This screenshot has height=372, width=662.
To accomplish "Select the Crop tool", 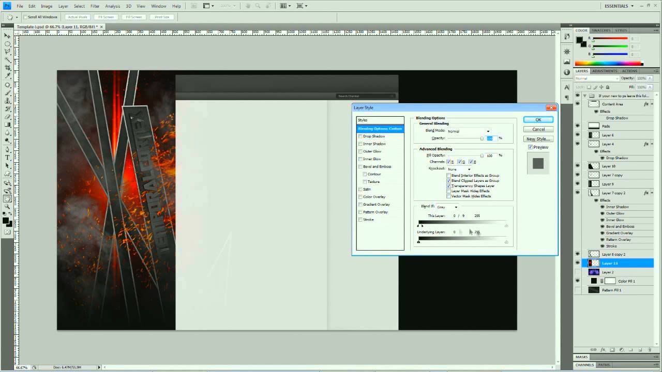I will 8,68.
